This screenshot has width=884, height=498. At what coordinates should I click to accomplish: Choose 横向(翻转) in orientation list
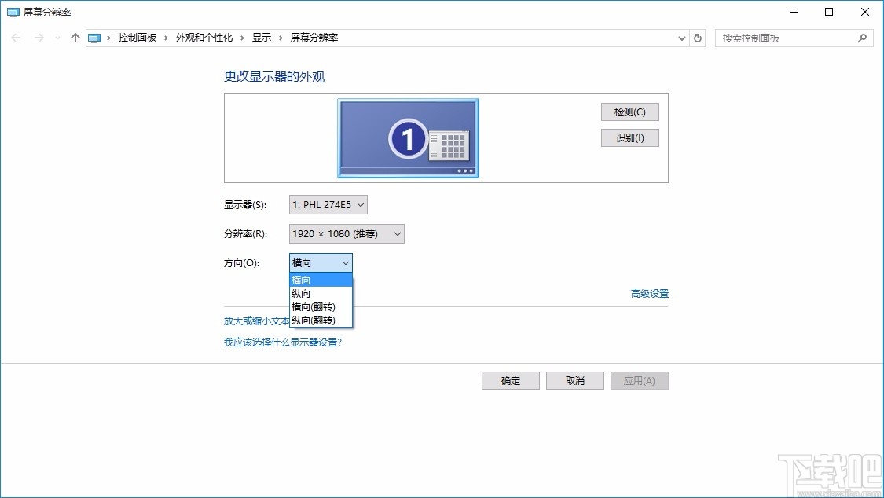(321, 307)
